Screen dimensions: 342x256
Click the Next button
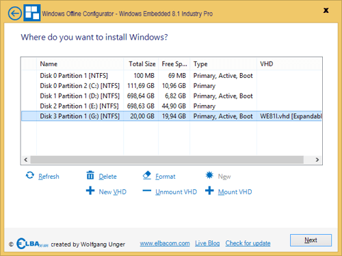coord(311,240)
